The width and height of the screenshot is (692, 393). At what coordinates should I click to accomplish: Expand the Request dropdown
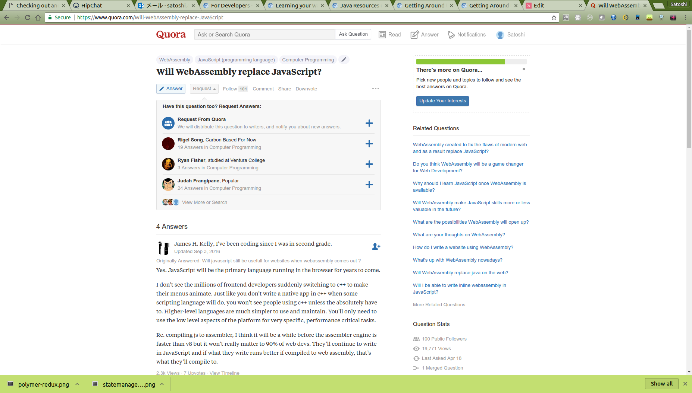(x=204, y=89)
